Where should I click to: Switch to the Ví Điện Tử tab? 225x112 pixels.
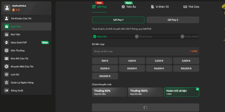(x=159, y=7)
